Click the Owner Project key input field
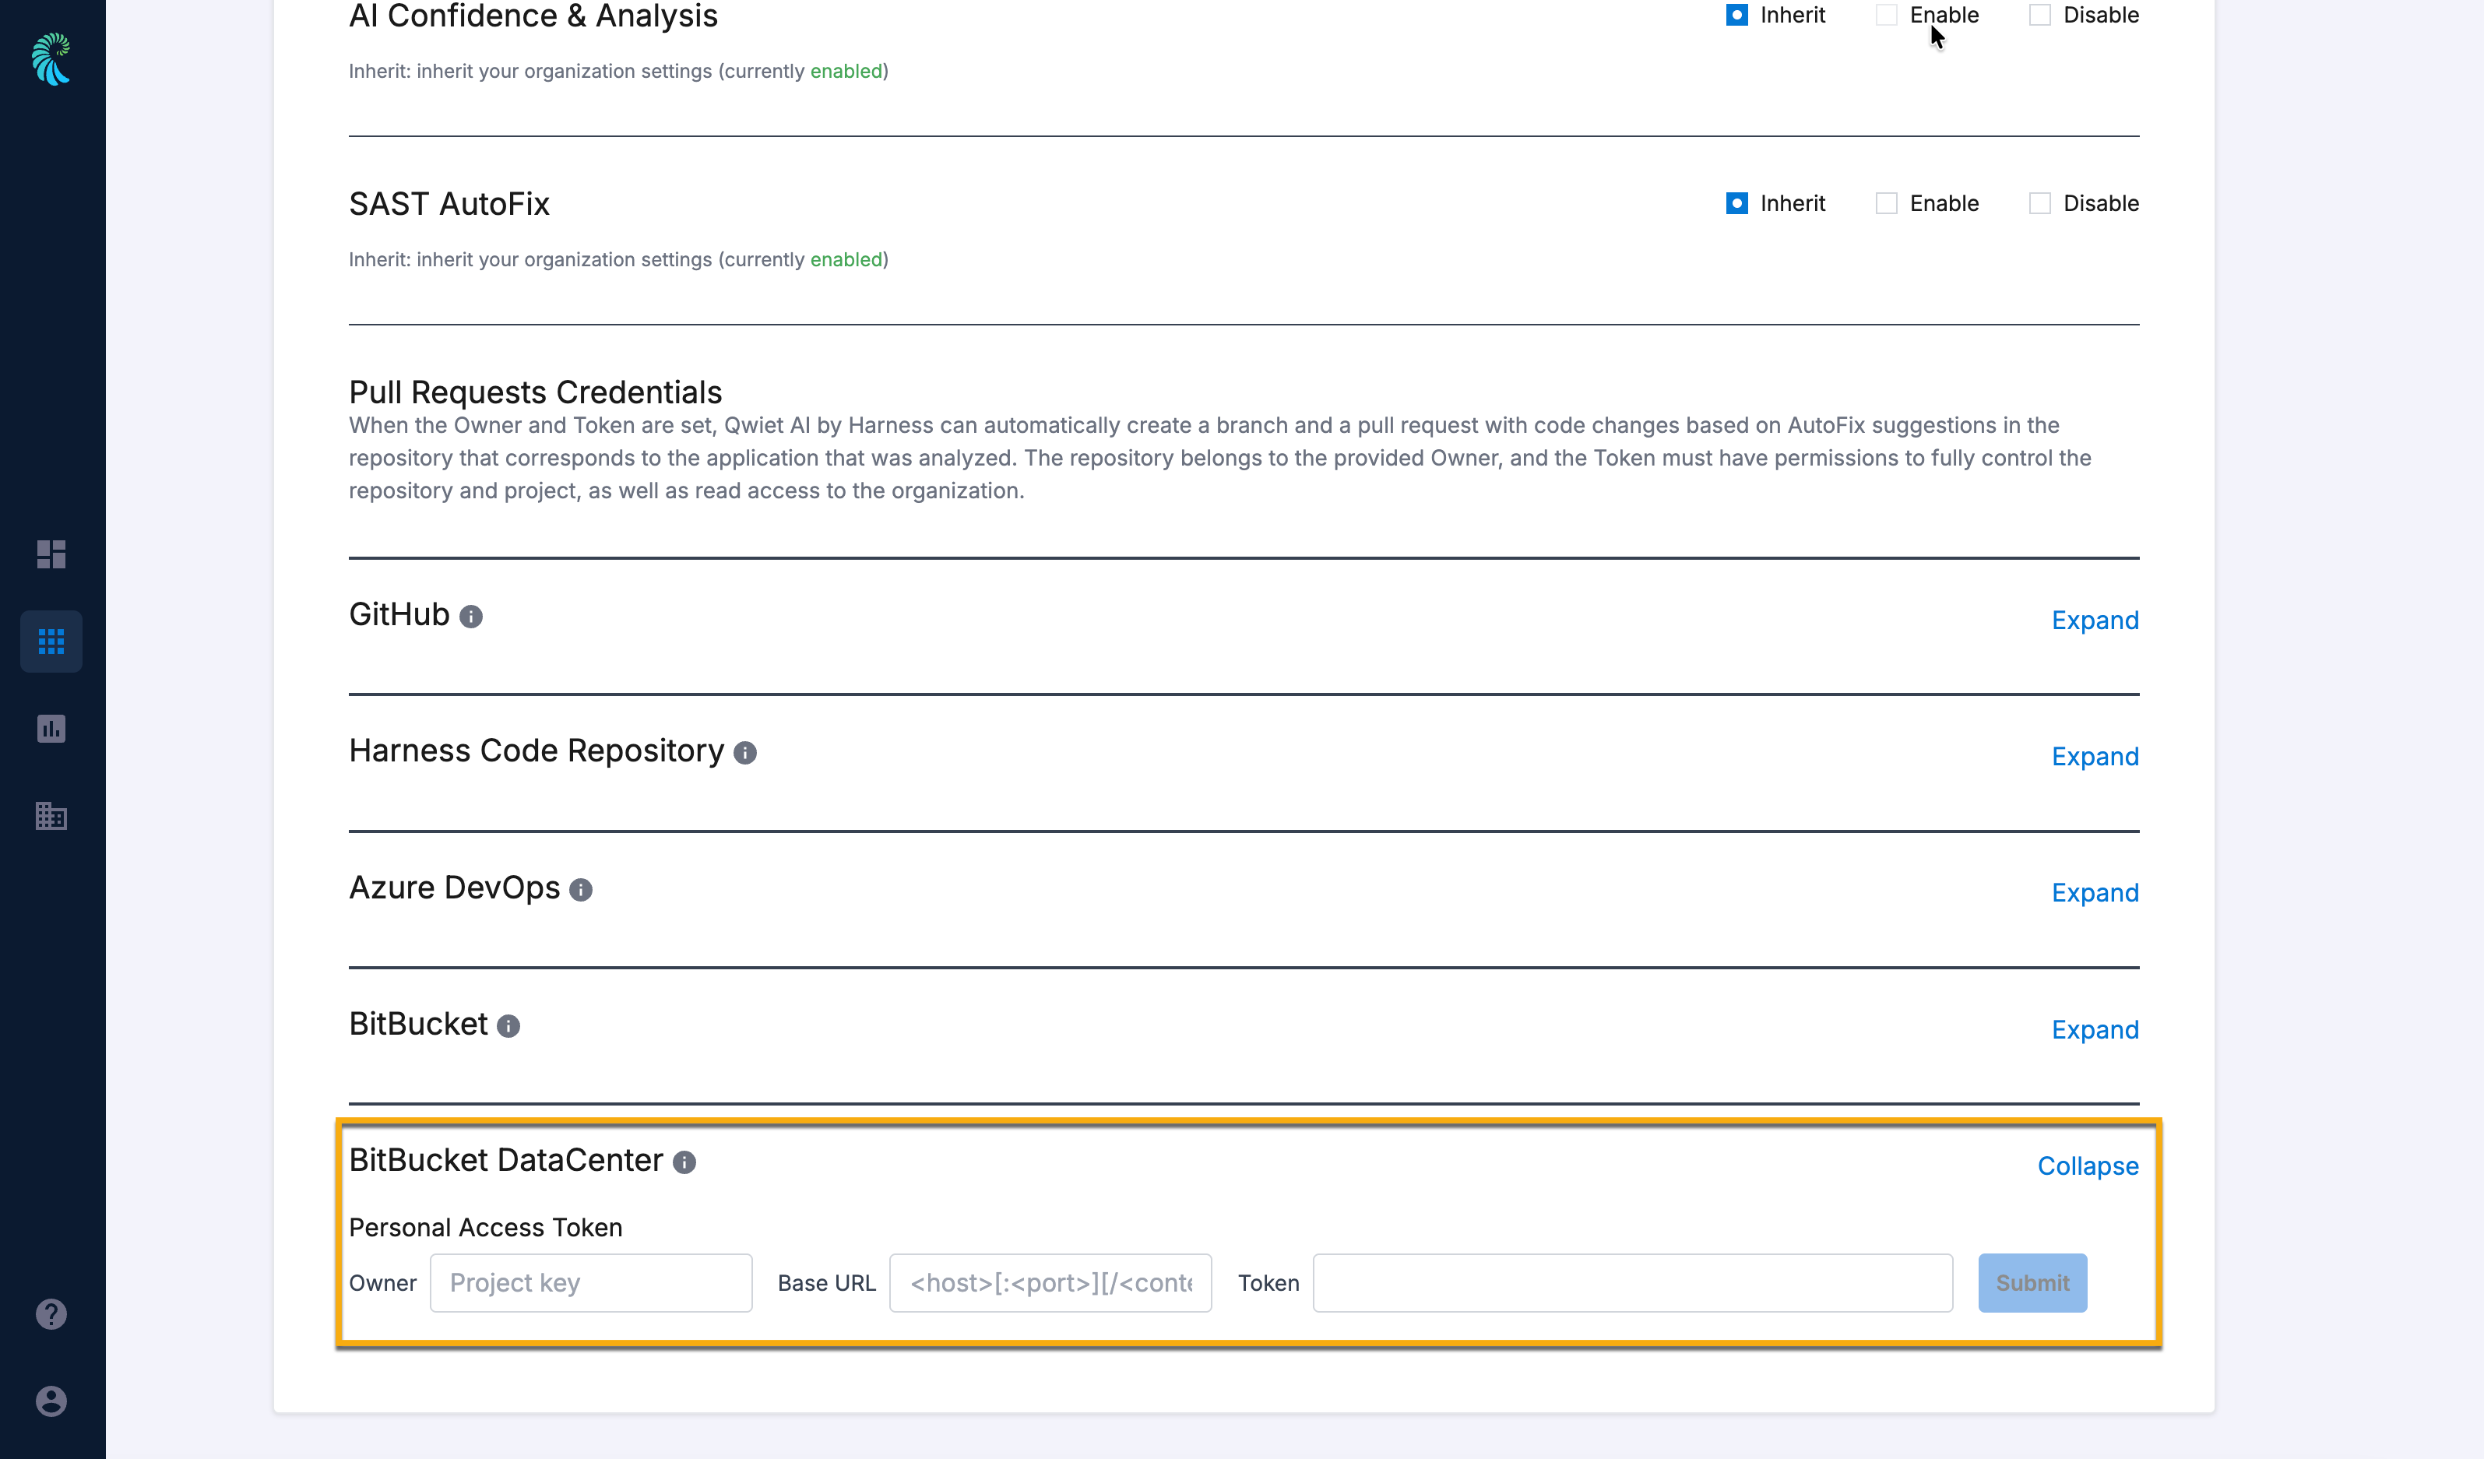This screenshot has width=2484, height=1459. pyautogui.click(x=592, y=1282)
